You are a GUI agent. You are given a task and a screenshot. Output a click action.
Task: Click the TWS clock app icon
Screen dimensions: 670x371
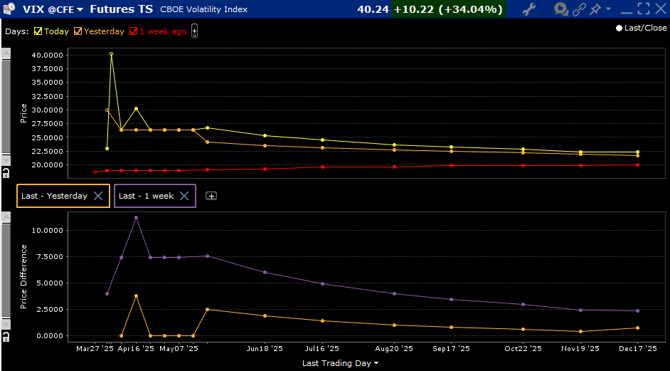click(x=9, y=9)
